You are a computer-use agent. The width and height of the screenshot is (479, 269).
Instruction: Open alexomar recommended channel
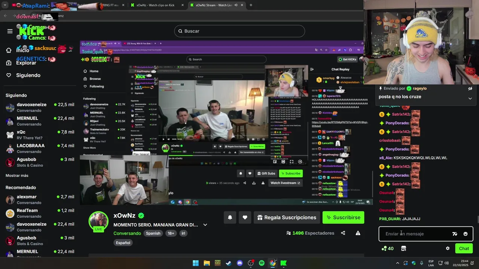[x=40, y=200]
